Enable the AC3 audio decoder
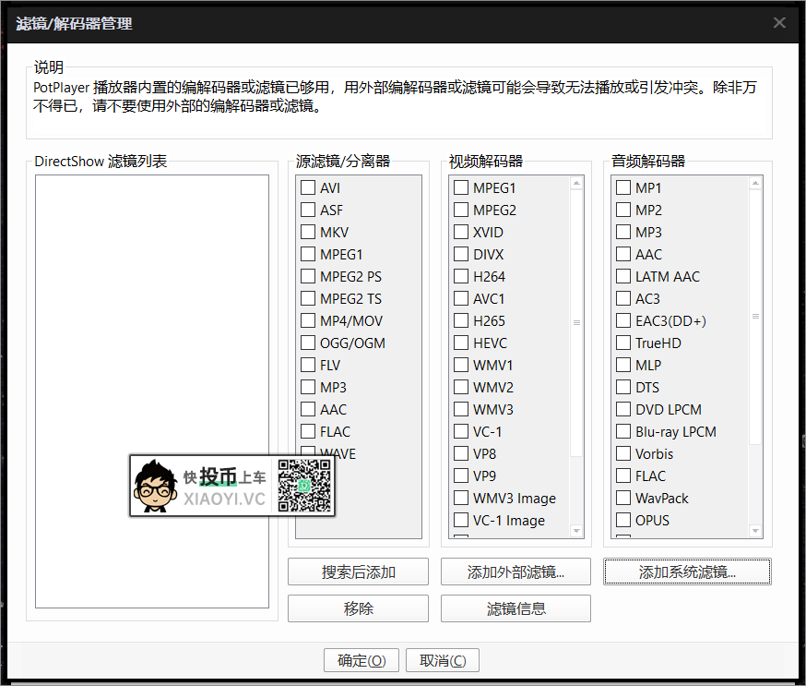This screenshot has width=806, height=686. (x=622, y=298)
